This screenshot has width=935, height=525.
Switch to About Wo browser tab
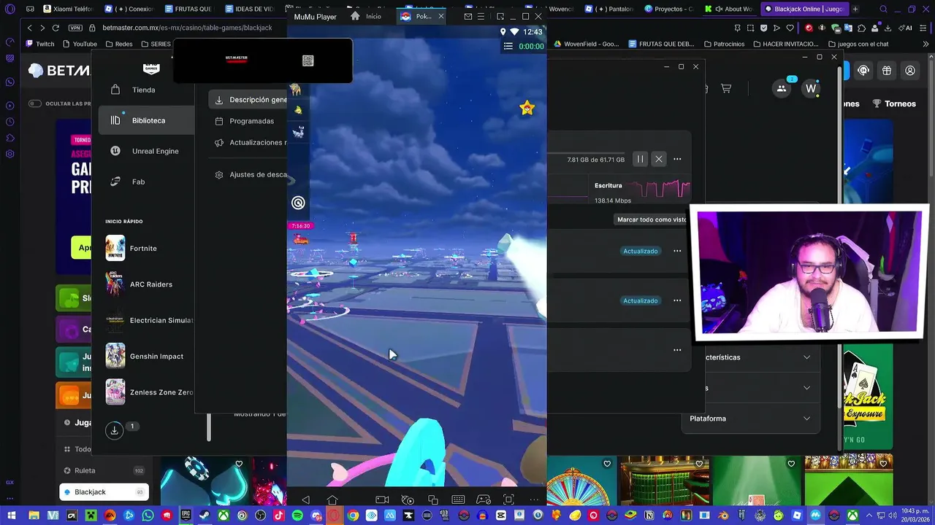(x=728, y=9)
